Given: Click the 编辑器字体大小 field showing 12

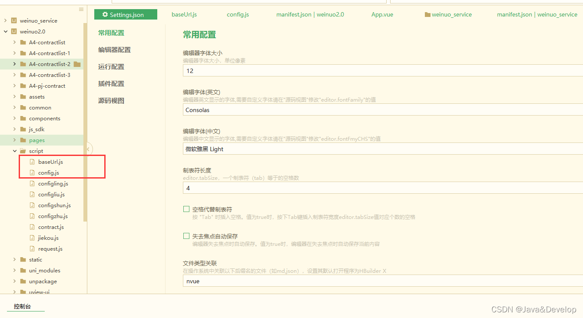Looking at the screenshot, I should click(x=383, y=71).
